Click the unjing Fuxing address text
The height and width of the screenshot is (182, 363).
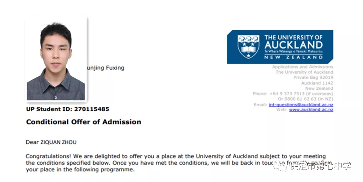(106, 68)
